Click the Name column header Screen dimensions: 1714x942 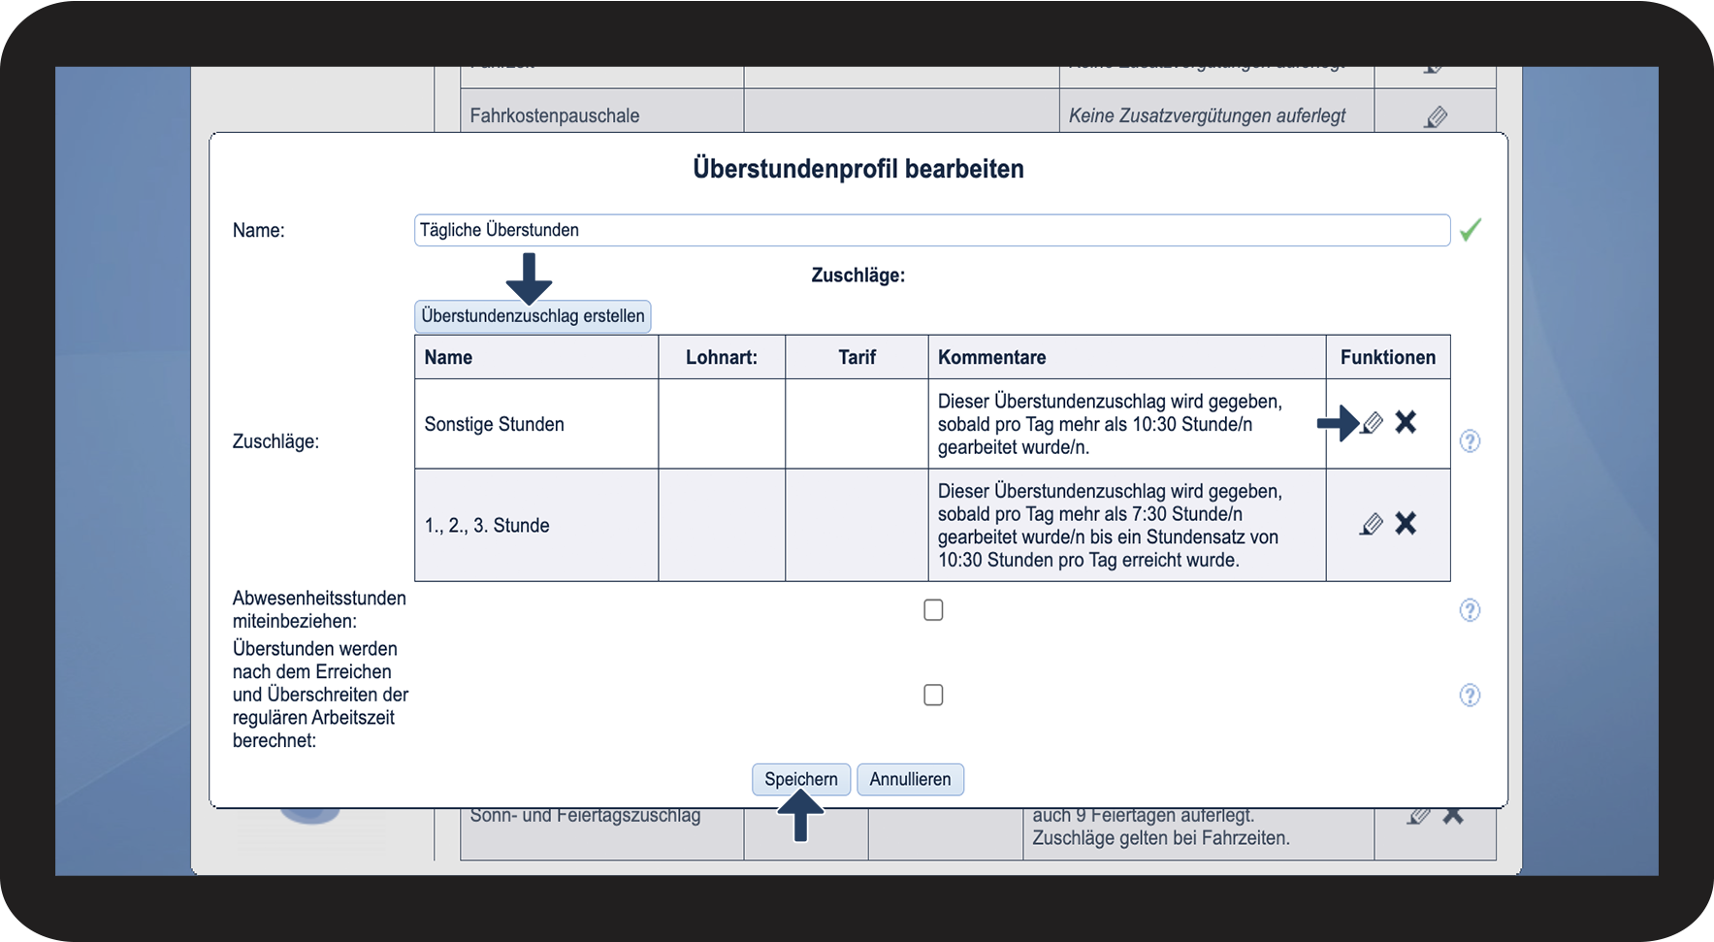(448, 357)
